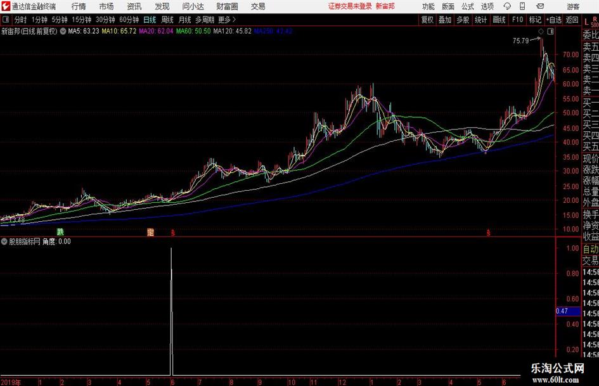Open the 发现 menu
Image resolution: width=599 pixels, height=386 pixels.
pyautogui.click(x=162, y=6)
